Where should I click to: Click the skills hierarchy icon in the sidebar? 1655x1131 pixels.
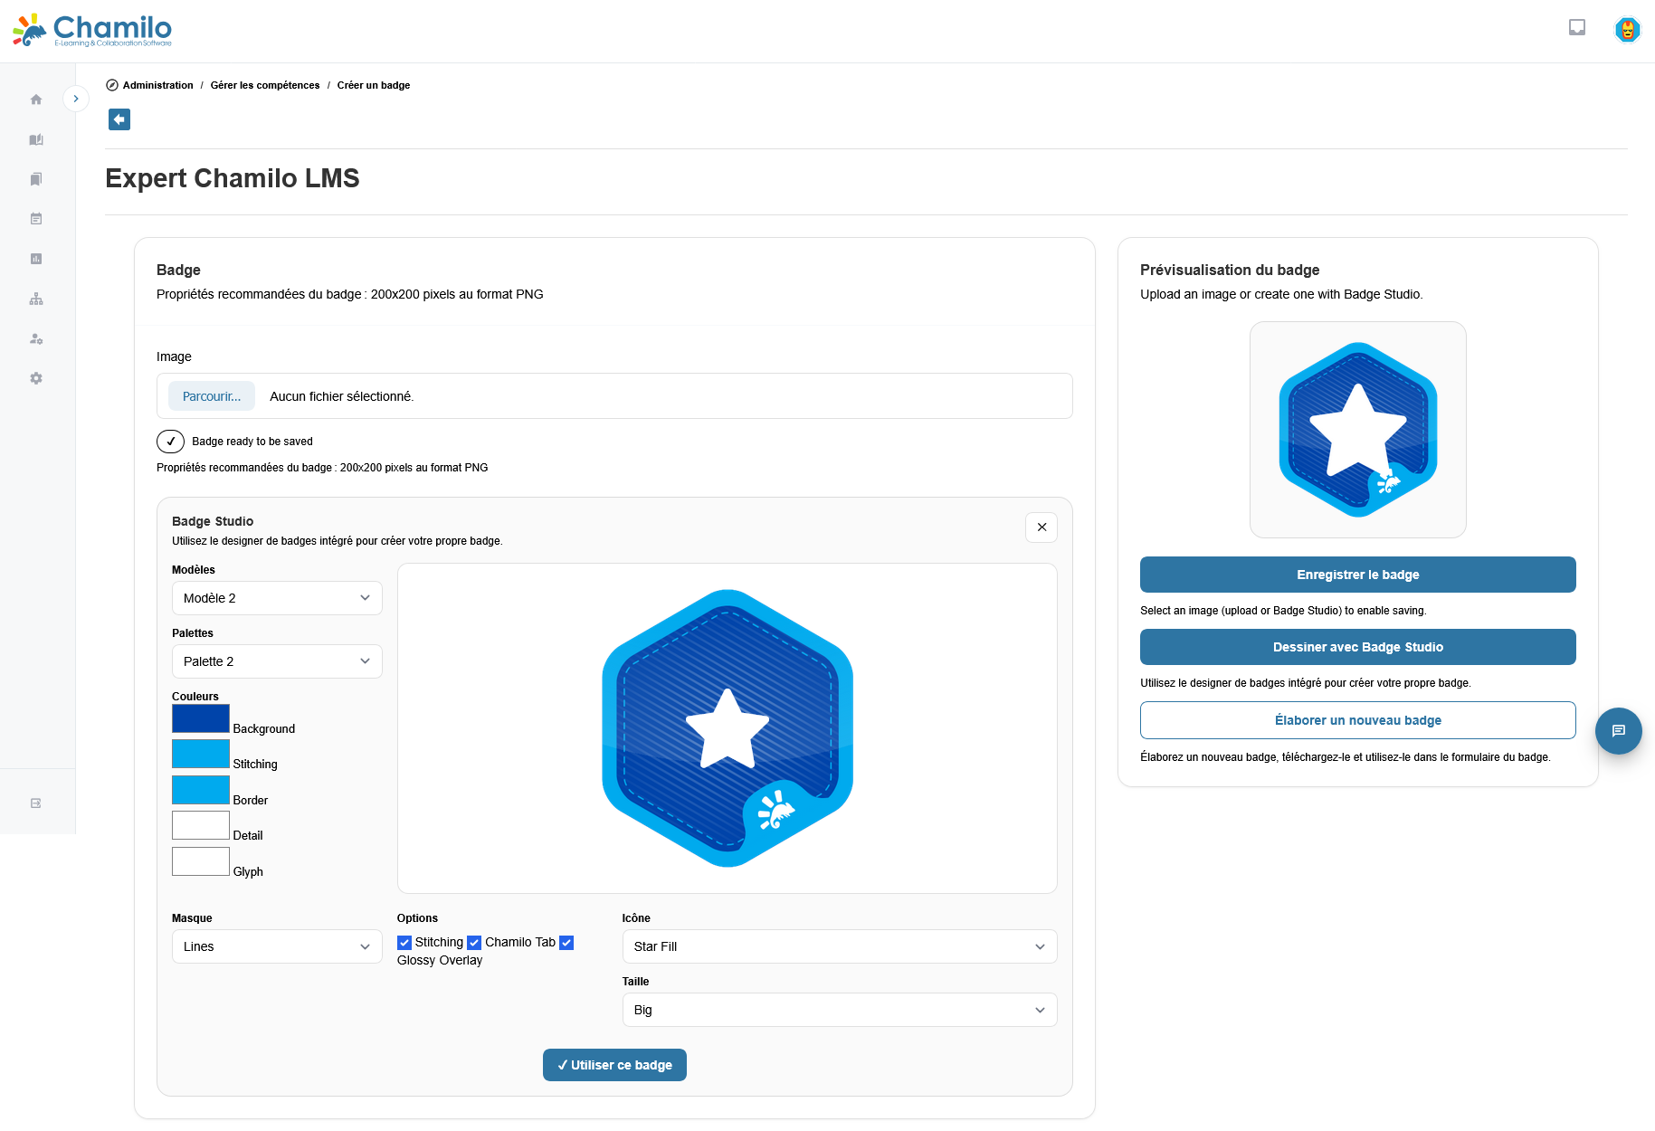tap(36, 298)
